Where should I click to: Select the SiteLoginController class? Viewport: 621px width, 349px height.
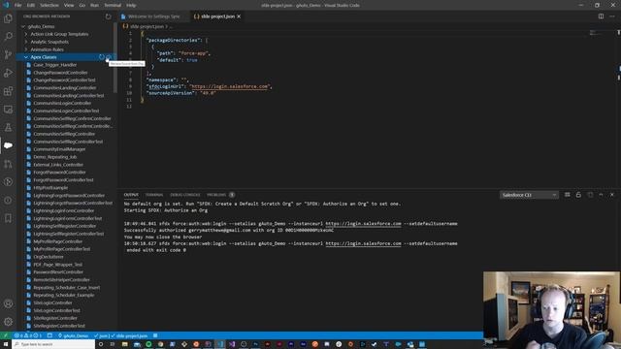coord(52,302)
